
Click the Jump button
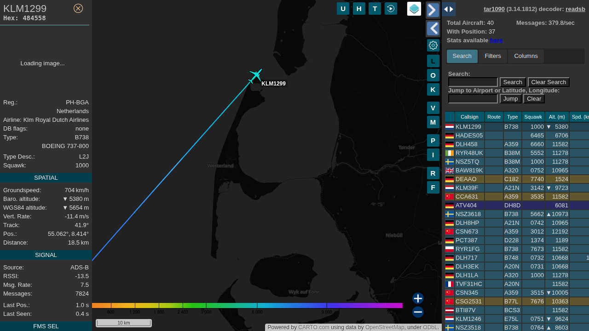[510, 99]
